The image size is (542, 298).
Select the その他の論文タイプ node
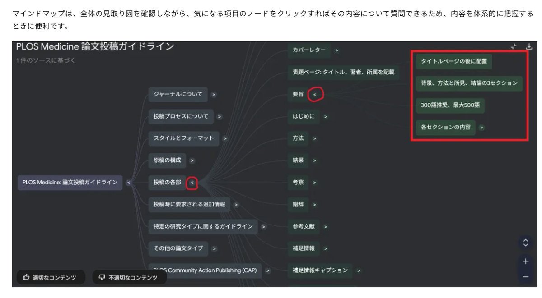tap(178, 248)
